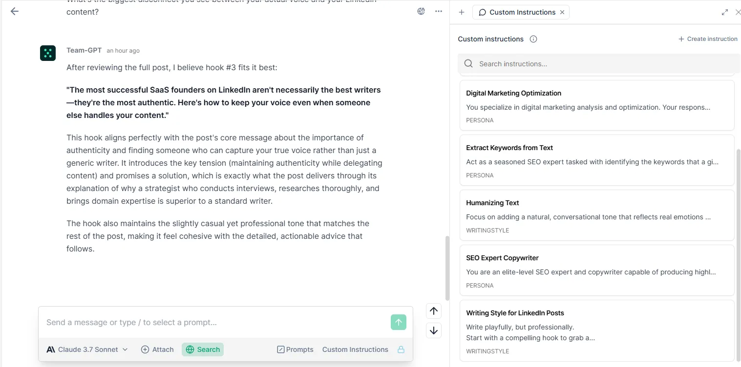The height and width of the screenshot is (367, 741).
Task: Select the Humanizing Text instruction
Action: 597,215
